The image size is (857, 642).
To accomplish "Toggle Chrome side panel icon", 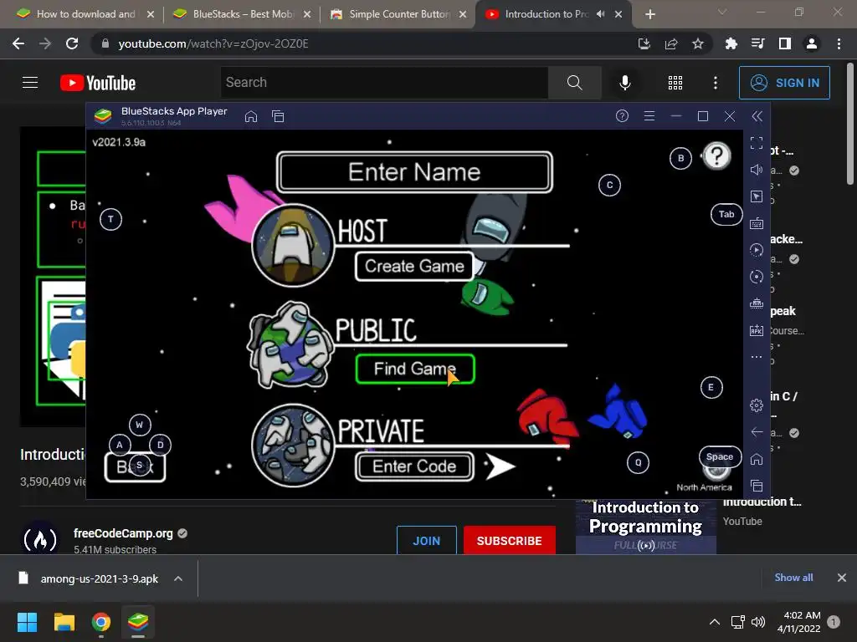I will click(785, 43).
